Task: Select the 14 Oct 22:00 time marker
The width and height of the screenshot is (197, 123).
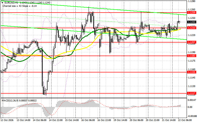Action: click(x=56, y=120)
